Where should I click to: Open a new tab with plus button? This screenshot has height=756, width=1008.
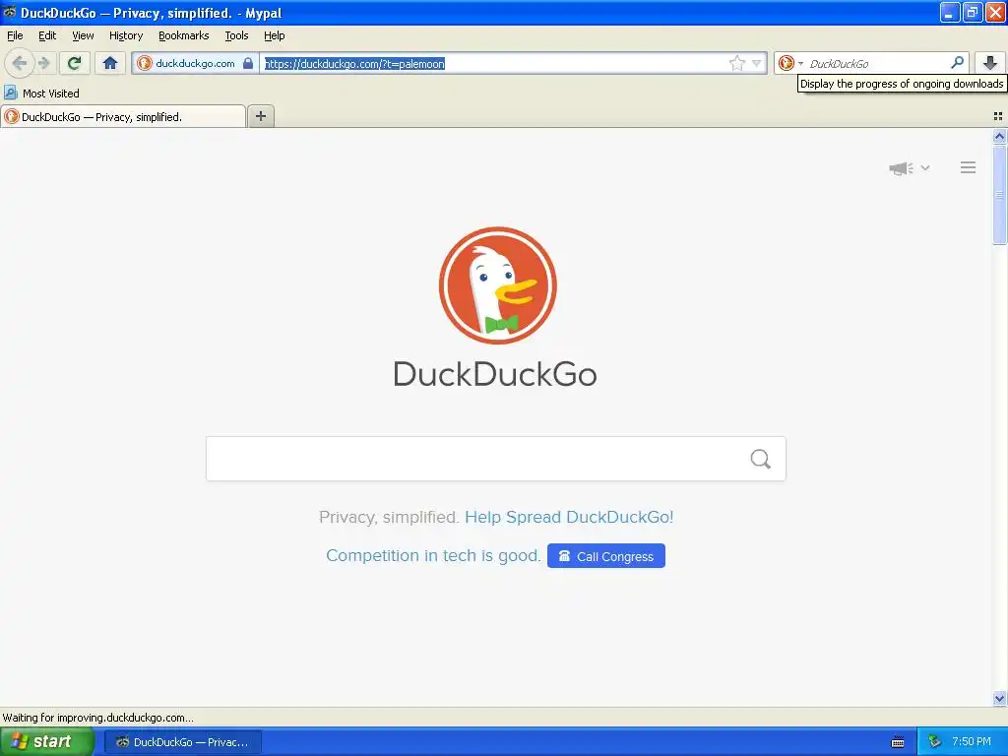(260, 116)
